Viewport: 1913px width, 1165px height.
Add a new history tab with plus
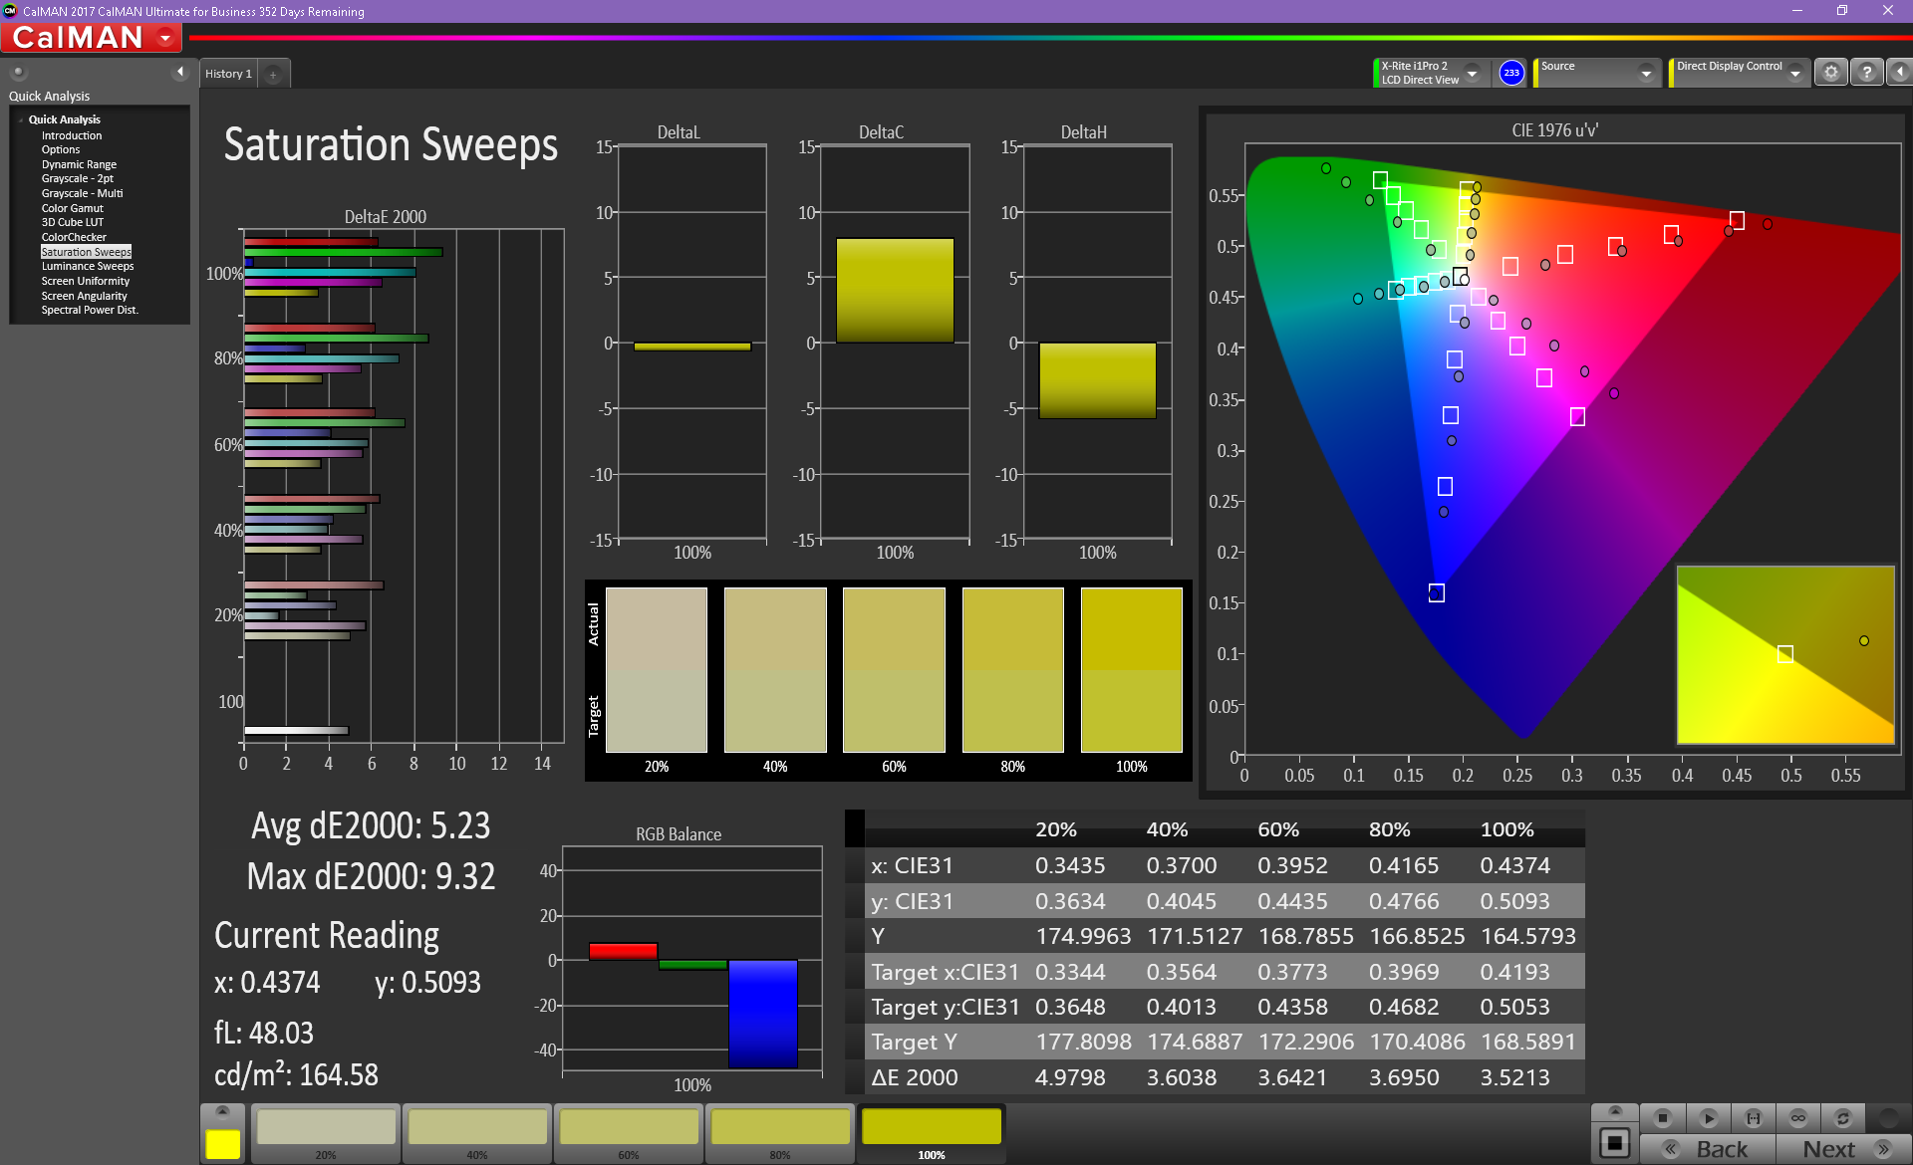coord(273,74)
